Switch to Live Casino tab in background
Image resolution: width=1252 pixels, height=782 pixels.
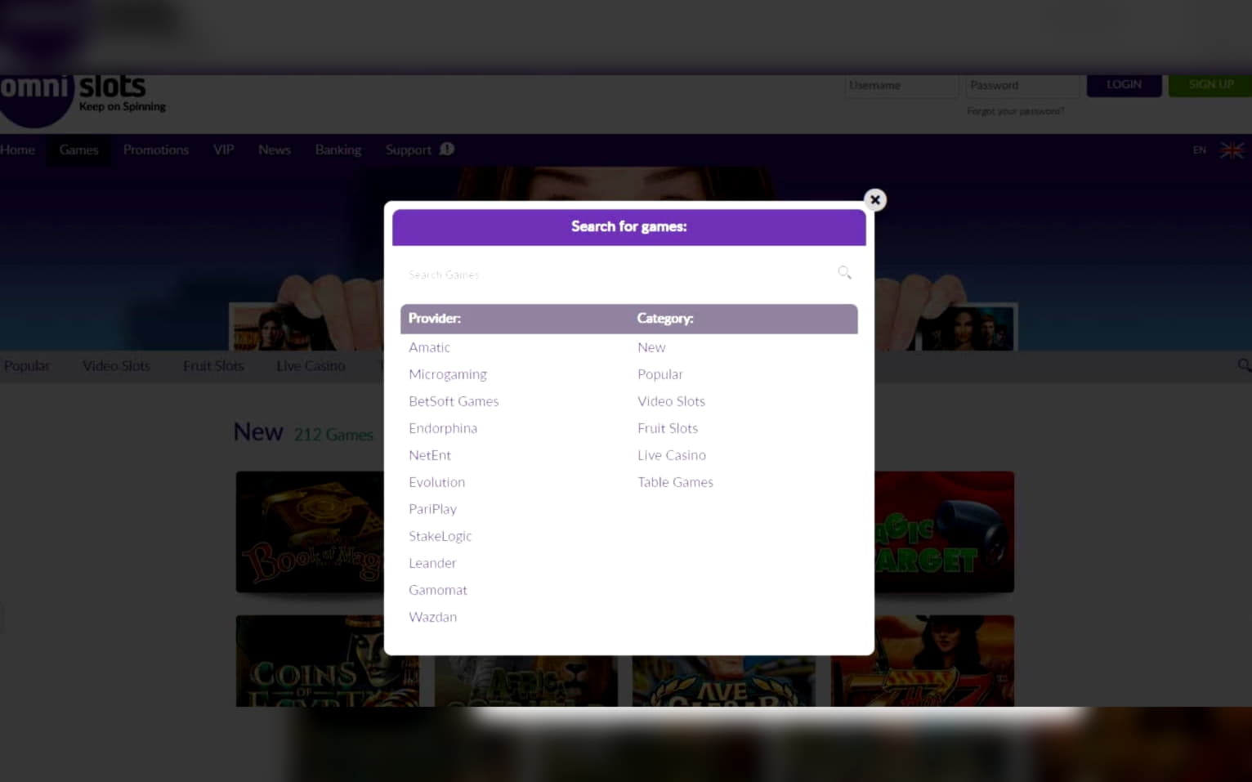[311, 365]
